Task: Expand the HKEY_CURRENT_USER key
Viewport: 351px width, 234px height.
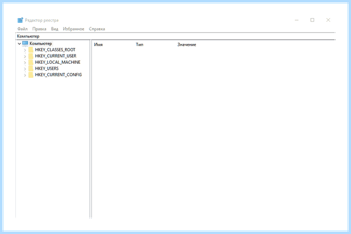Action: click(25, 56)
